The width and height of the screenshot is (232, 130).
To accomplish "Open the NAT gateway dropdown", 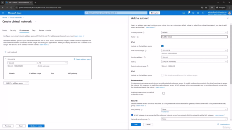I will coord(194,109).
